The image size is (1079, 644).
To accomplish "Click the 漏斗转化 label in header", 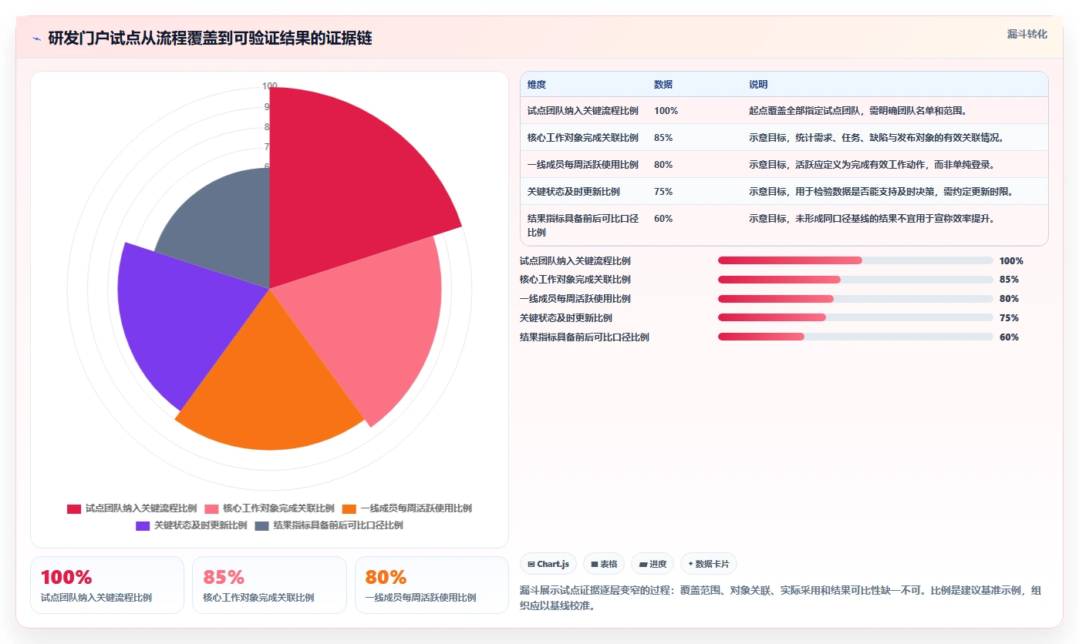I will click(x=1027, y=34).
